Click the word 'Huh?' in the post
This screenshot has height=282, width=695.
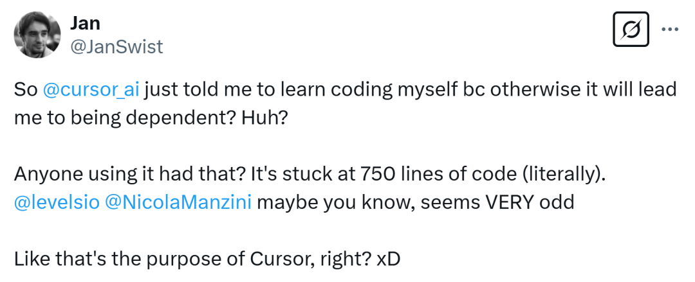(264, 118)
